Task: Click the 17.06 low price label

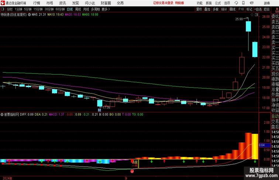Action: [106, 108]
